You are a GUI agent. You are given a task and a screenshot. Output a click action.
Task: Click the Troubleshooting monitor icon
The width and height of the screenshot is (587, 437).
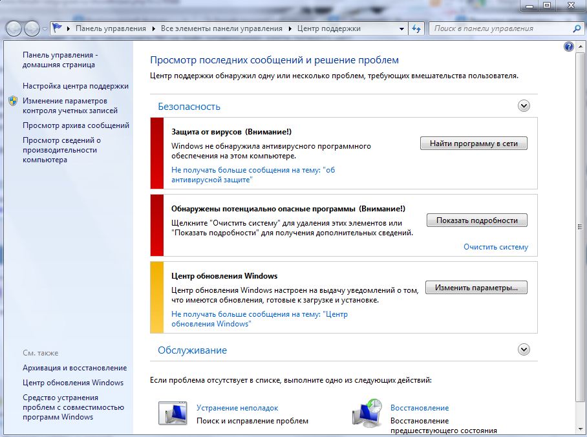click(173, 413)
